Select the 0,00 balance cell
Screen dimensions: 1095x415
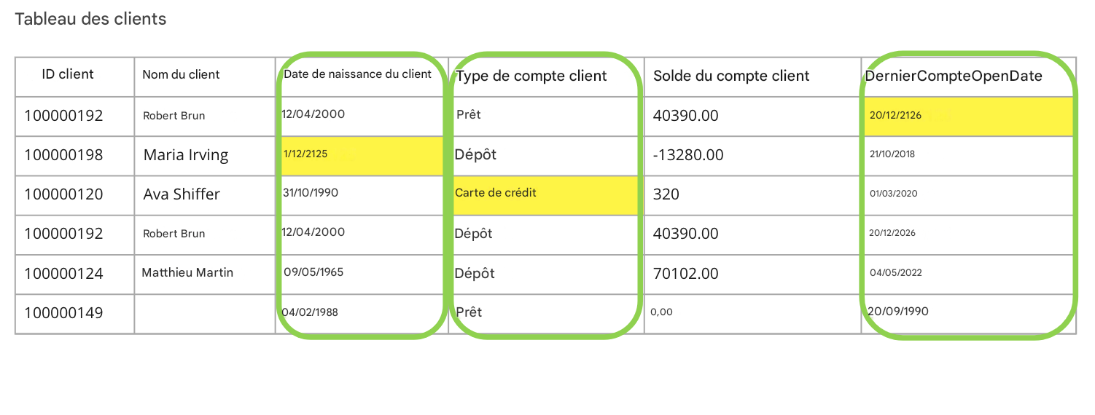[661, 312]
